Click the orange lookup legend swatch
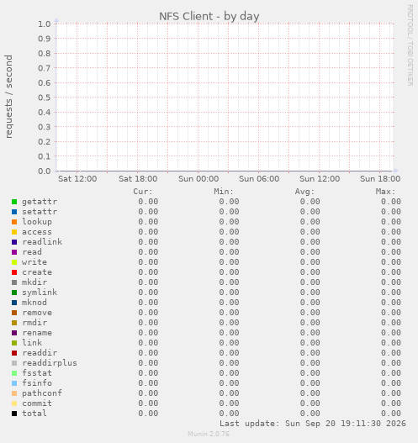Screen dimensions: 418x443 tap(14, 222)
